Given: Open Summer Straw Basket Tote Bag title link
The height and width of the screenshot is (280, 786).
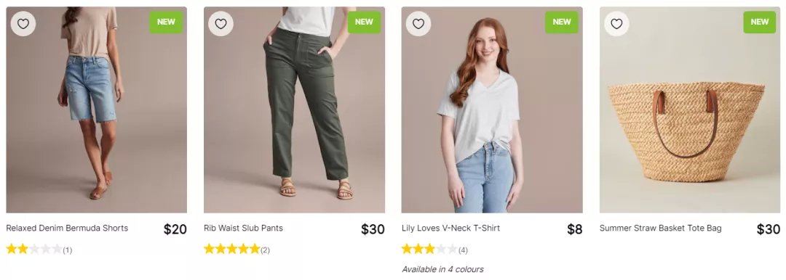Looking at the screenshot, I should click(661, 228).
